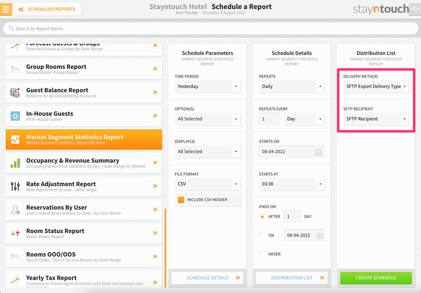
Task: Open the Starts At time dropdown
Action: pyautogui.click(x=292, y=184)
